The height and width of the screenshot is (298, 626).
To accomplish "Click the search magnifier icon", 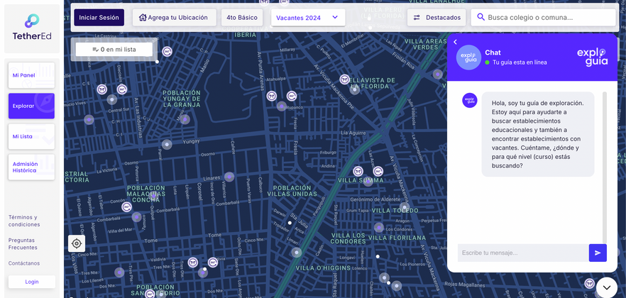I will point(481,18).
